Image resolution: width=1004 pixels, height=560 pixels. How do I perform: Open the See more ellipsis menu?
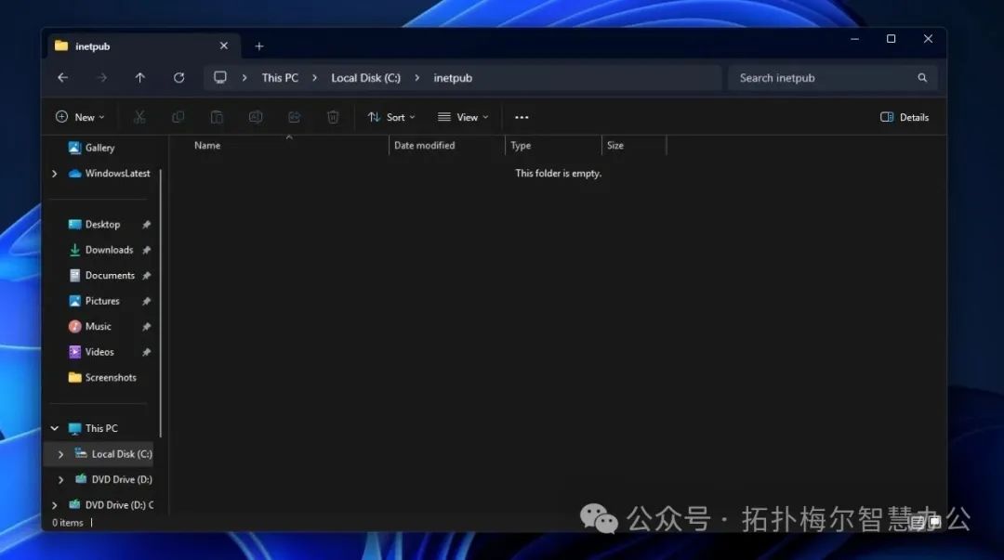pos(522,117)
